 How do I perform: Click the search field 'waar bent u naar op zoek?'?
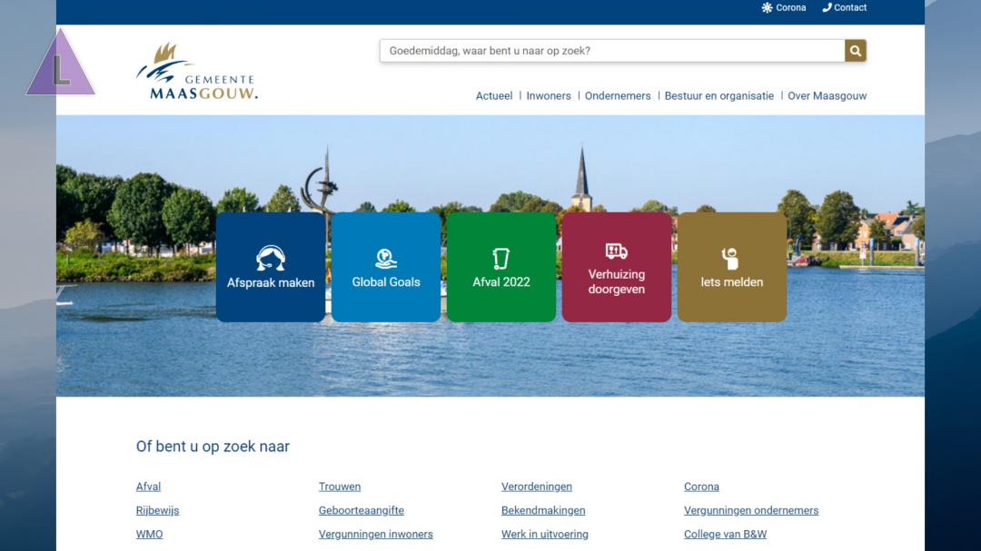[612, 51]
